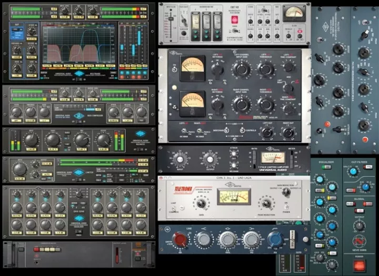Click the Neve logo icon on the 1073 EQ
Image resolution: width=379 pixels, height=276 pixels.
[x=167, y=229]
